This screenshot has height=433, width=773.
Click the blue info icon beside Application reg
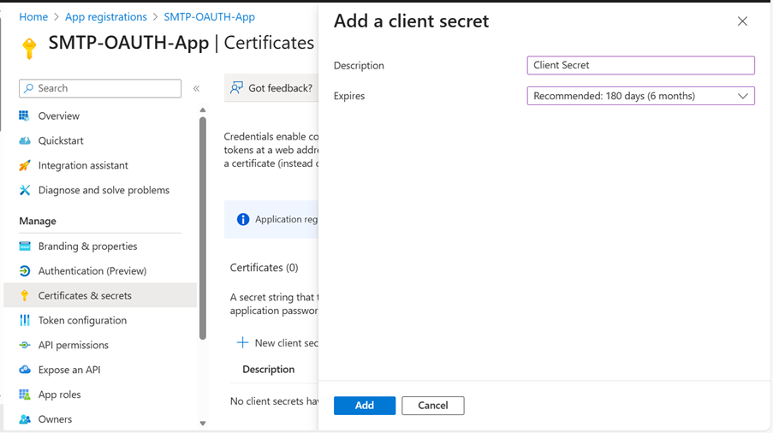243,219
